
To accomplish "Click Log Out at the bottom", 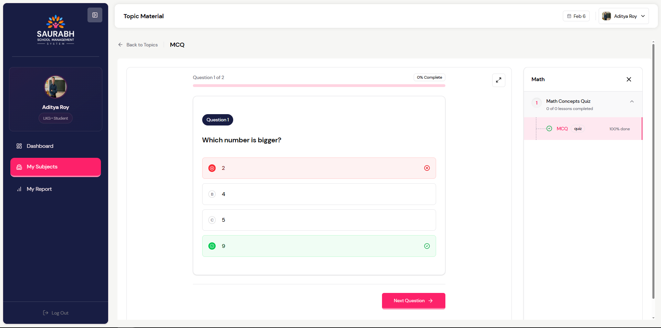I will (55, 313).
